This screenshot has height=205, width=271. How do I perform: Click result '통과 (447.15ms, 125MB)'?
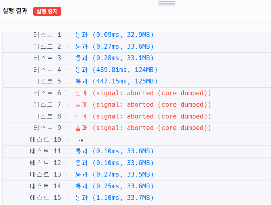[116, 81]
